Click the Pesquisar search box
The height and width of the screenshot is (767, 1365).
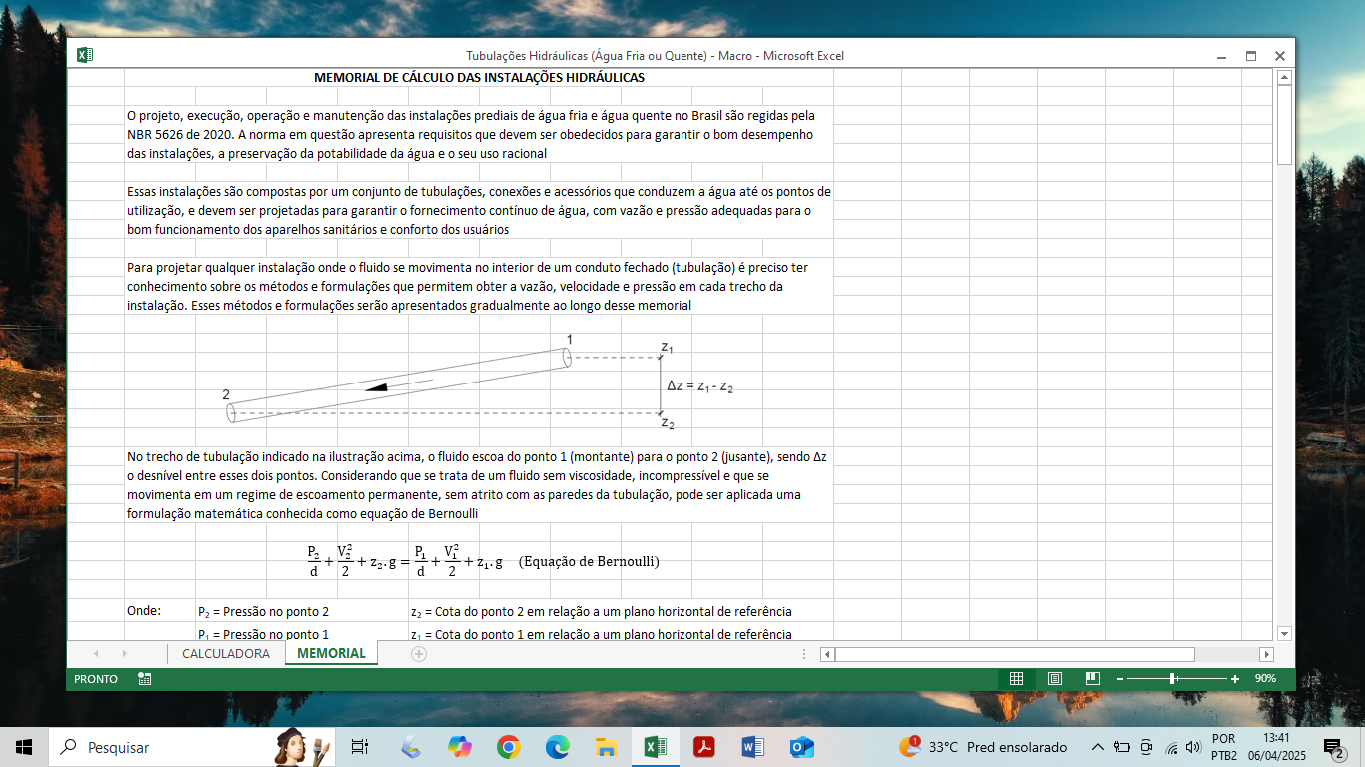pyautogui.click(x=160, y=747)
